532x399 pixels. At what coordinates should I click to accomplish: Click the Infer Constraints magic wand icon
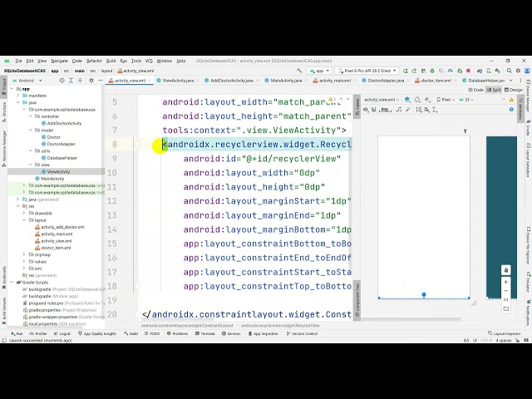[408, 110]
